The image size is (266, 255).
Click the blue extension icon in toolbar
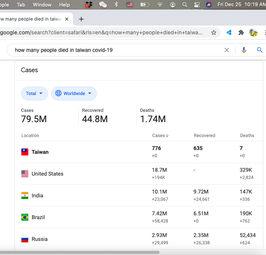point(229,33)
